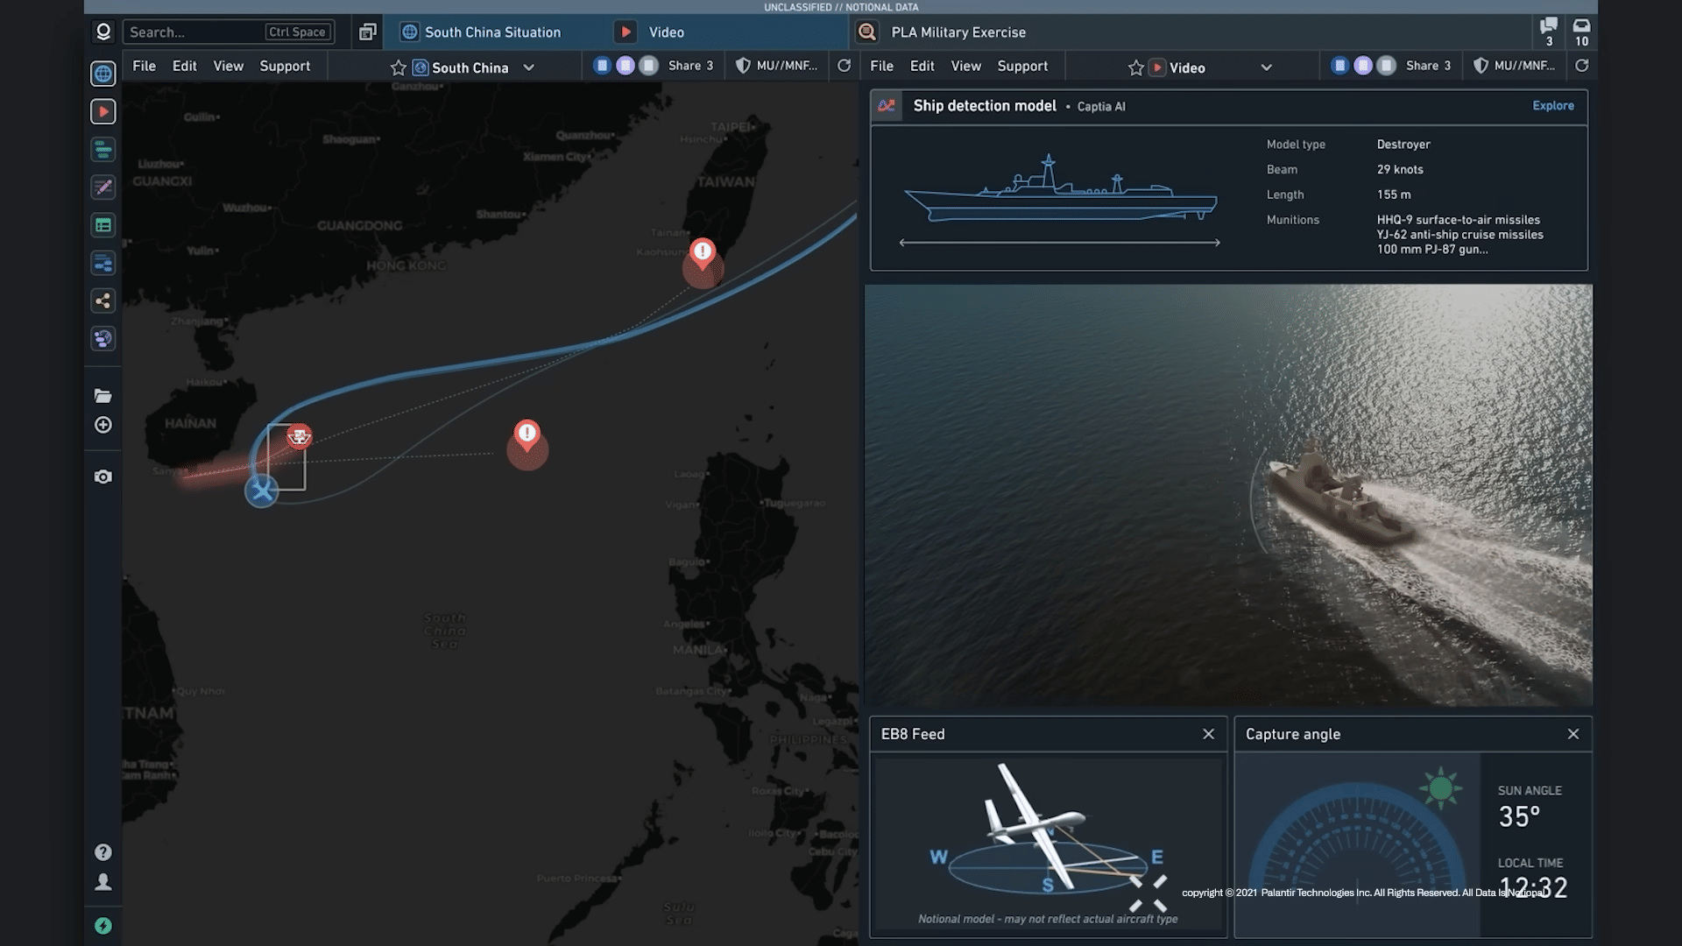Open the folder browser in sidebar
Viewport: 1682px width, 946px height.
(103, 396)
